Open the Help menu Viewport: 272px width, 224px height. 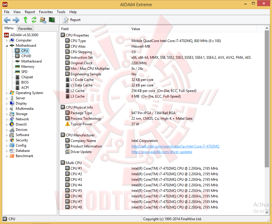click(73, 12)
